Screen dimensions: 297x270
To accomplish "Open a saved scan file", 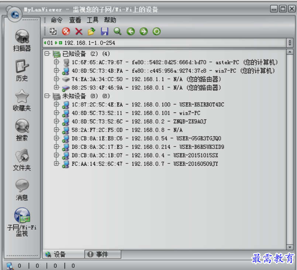I will tap(91, 31).
